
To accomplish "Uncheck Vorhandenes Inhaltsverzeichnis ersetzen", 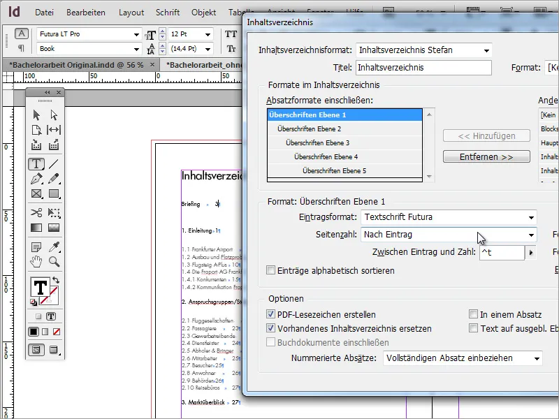I will tap(270, 328).
